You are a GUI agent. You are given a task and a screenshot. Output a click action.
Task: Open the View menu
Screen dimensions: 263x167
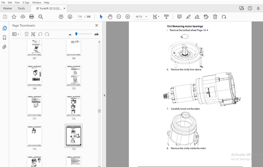coord(17,3)
